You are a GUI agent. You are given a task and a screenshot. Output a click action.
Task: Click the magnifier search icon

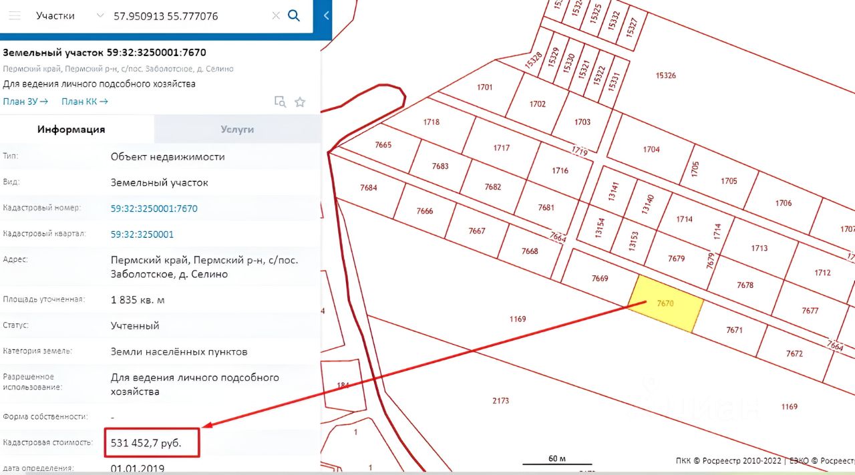pyautogui.click(x=294, y=15)
